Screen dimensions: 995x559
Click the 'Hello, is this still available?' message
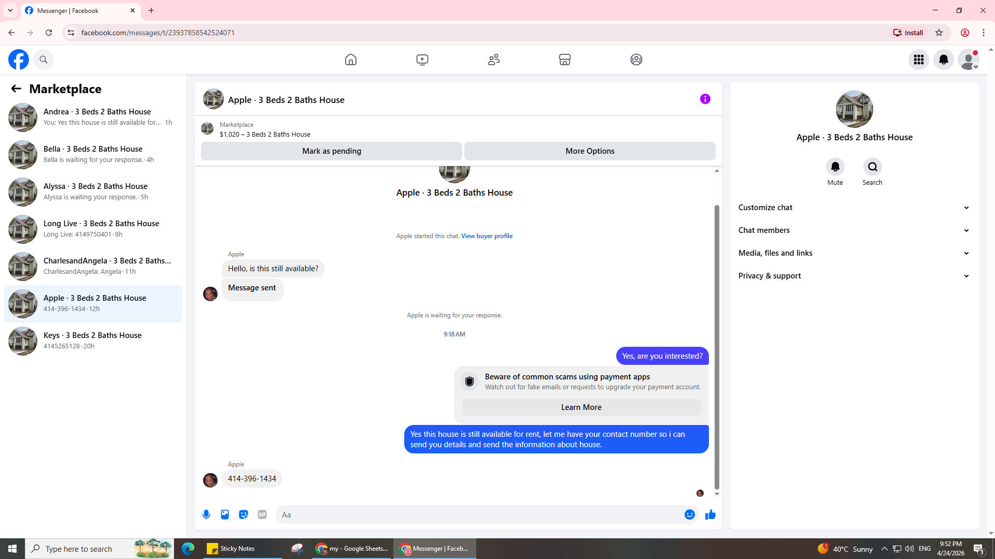273,269
